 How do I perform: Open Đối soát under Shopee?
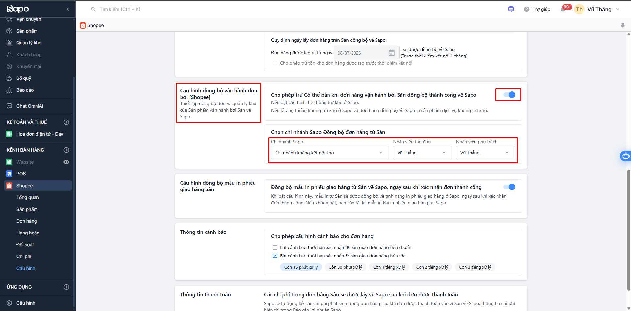point(25,245)
